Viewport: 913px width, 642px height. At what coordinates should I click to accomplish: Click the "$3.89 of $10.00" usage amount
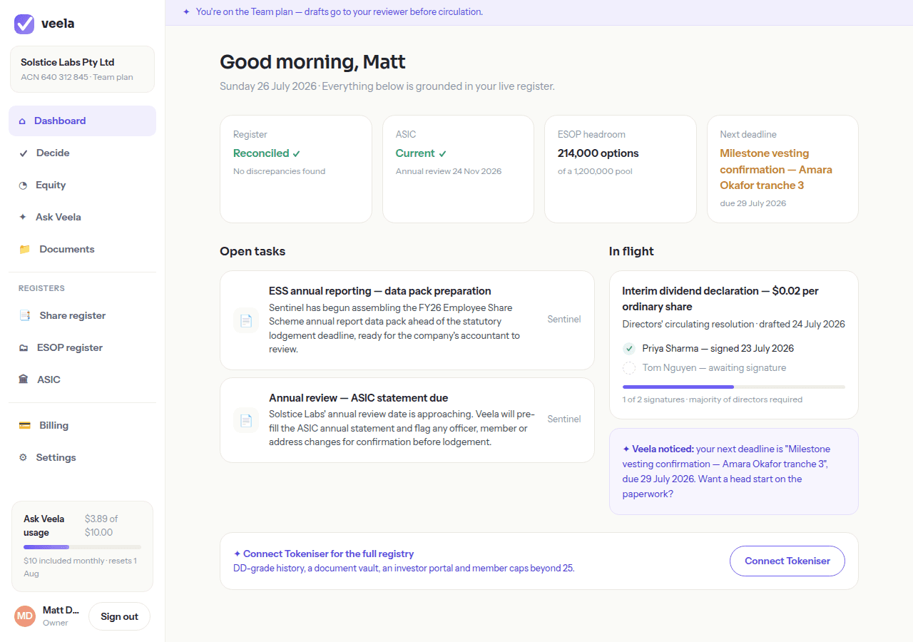coord(101,526)
